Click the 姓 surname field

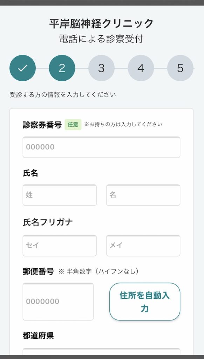click(60, 195)
